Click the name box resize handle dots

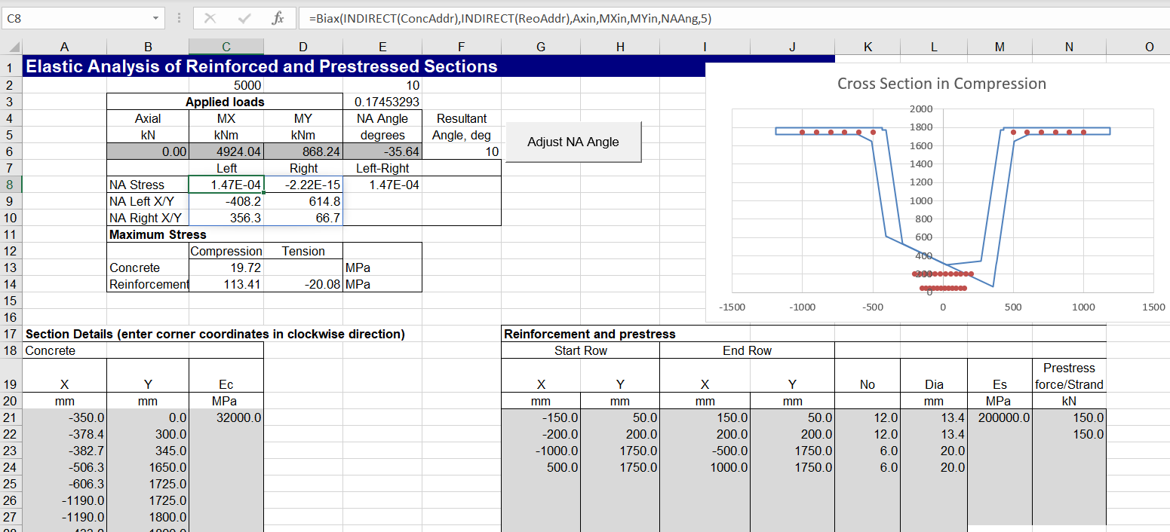tap(179, 18)
